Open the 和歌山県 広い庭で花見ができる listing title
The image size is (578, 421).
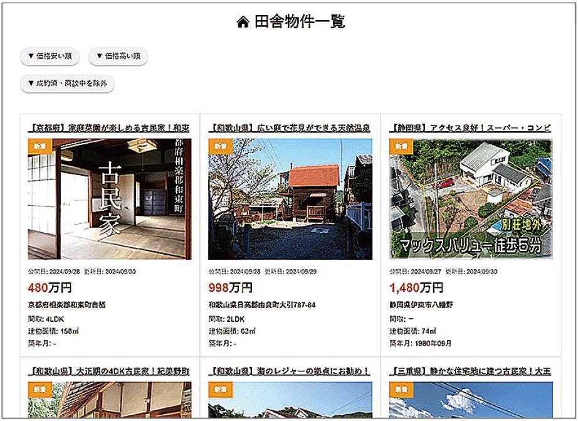[x=290, y=128]
